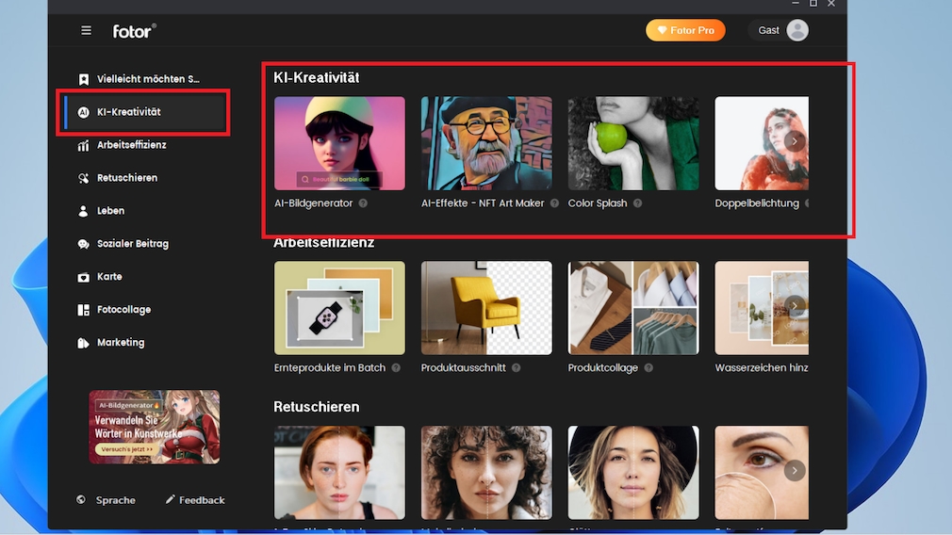Open the AI-Effekte NFT Art Maker thumbnail
This screenshot has width=952, height=535.
pos(486,143)
